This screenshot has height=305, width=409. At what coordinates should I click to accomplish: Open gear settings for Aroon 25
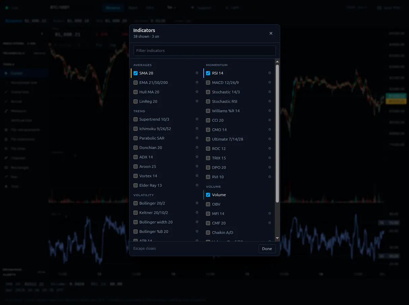(x=197, y=166)
